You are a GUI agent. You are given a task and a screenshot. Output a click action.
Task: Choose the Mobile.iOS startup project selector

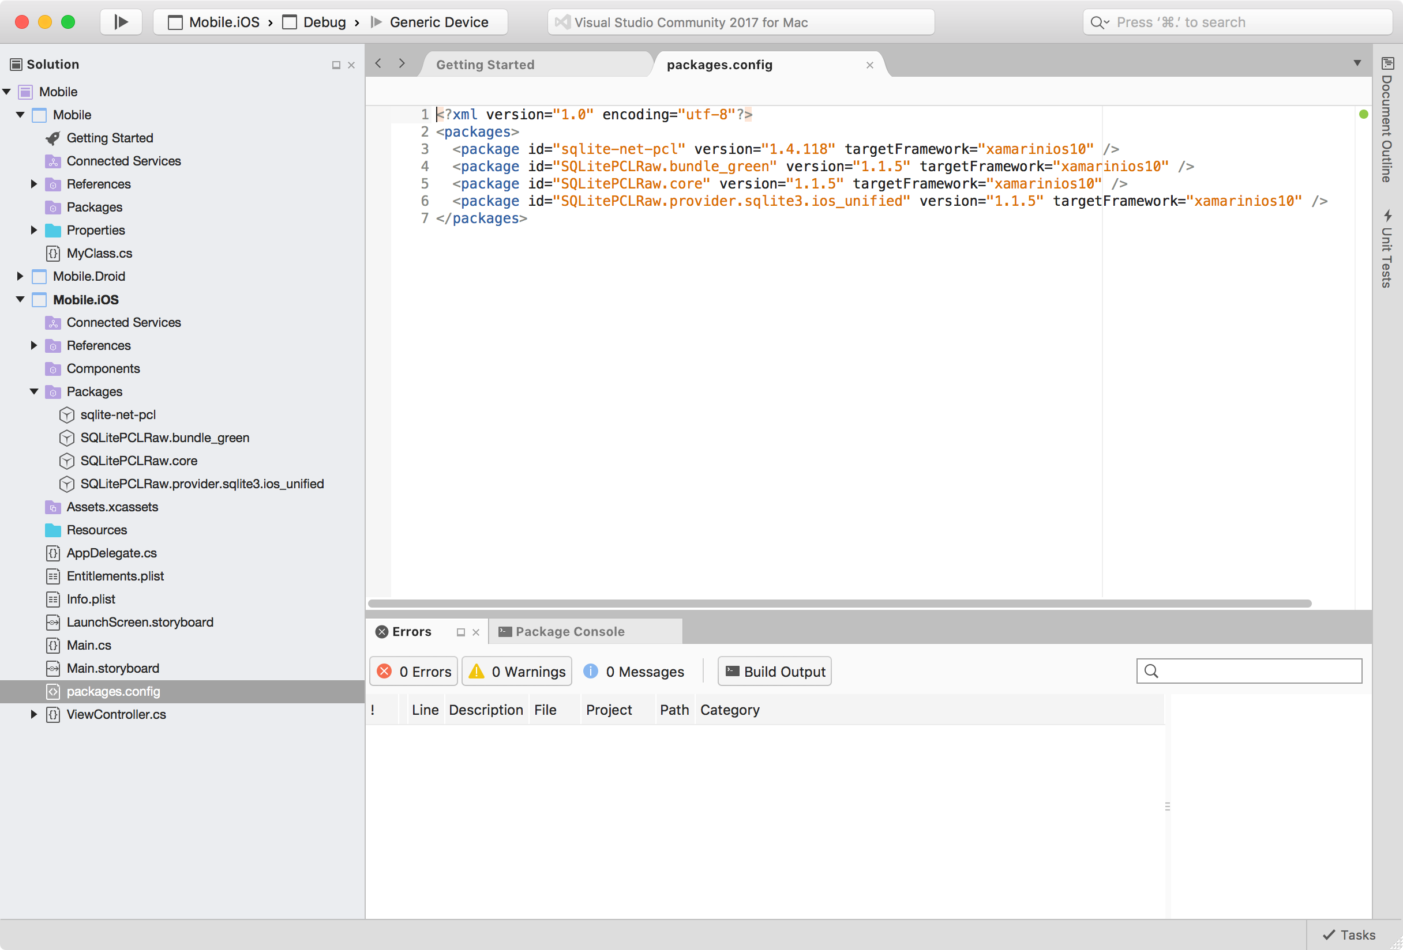click(x=215, y=22)
